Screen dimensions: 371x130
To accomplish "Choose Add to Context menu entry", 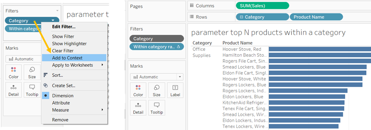I will coord(74,58).
